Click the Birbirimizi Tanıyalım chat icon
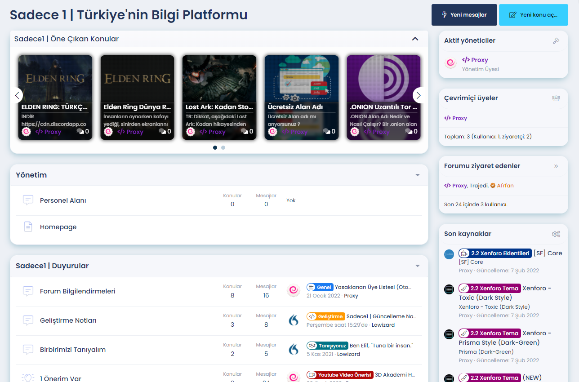This screenshot has height=382, width=579. (28, 350)
